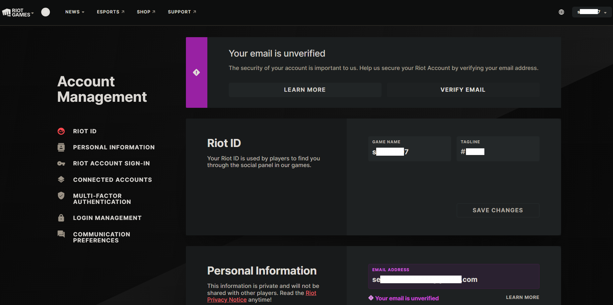Click Learn More in the unverified banner
The width and height of the screenshot is (613, 305).
[305, 90]
